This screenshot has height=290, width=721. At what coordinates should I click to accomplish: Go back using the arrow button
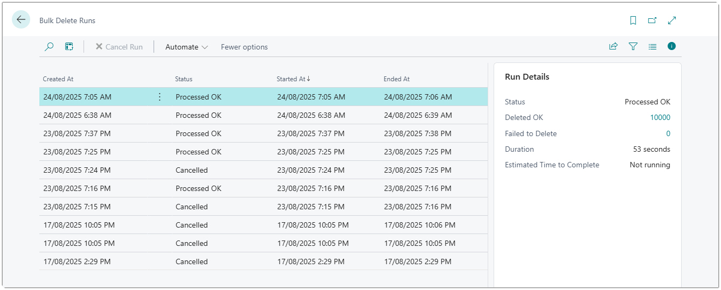click(21, 20)
